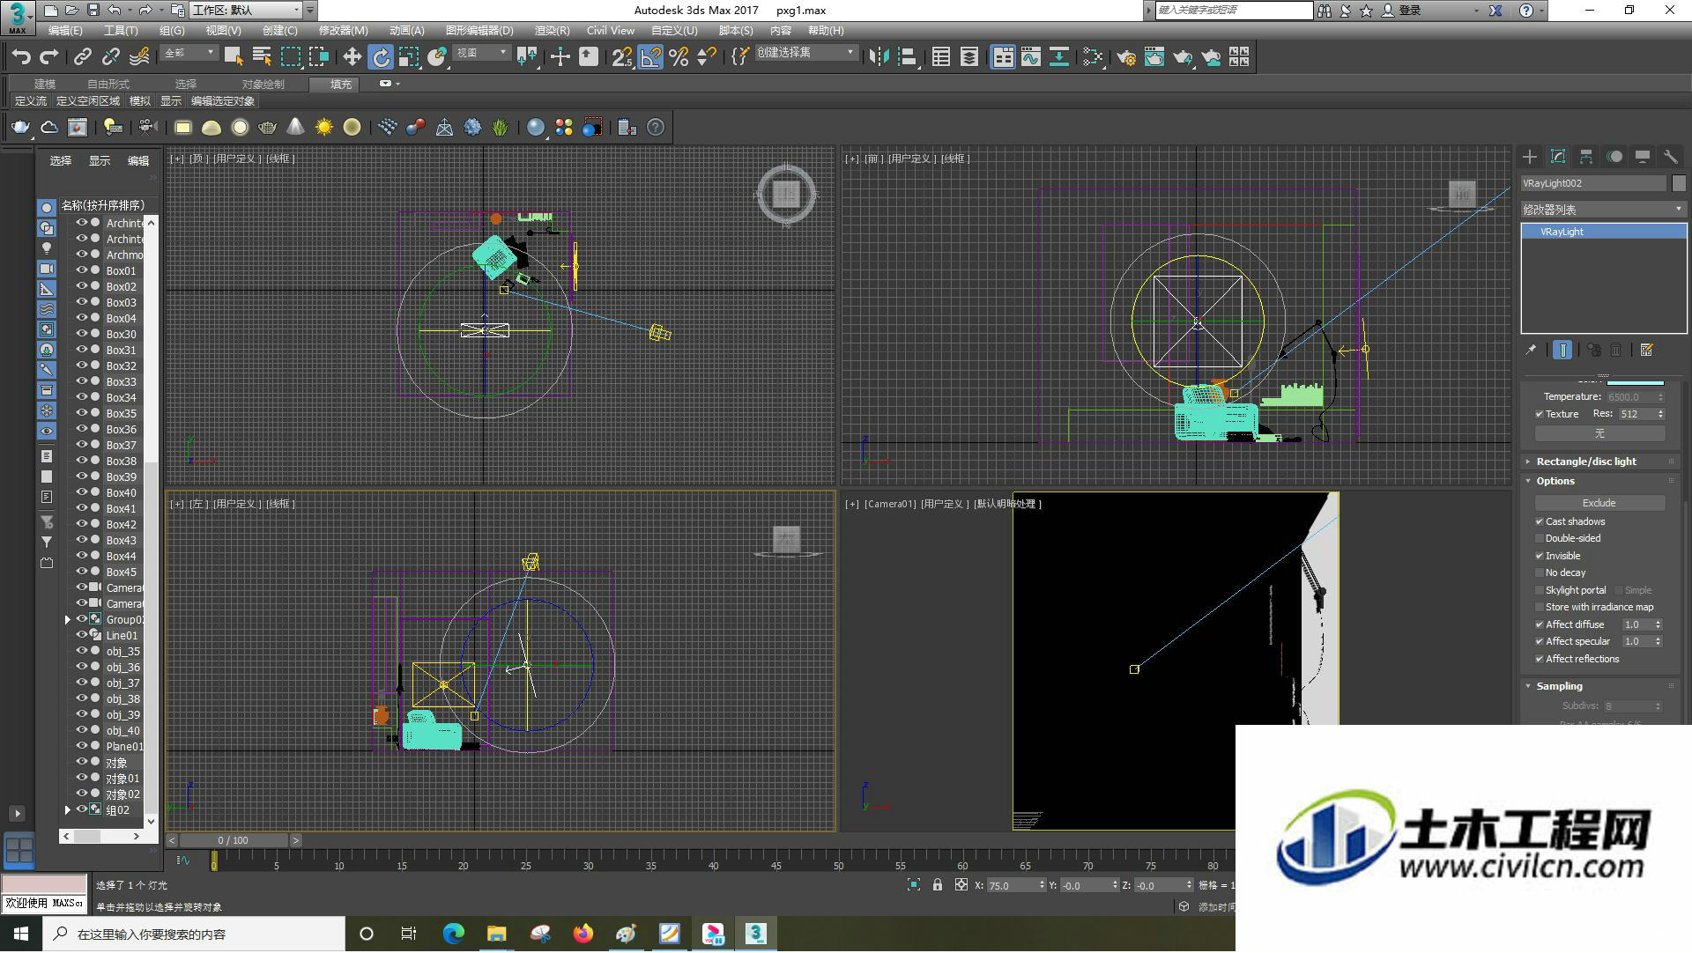1692x953 pixels.
Task: Open the Civil View menu
Action: click(610, 31)
